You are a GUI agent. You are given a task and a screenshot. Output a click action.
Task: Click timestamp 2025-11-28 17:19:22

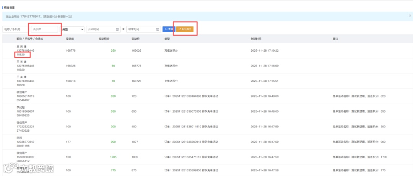click(265, 51)
